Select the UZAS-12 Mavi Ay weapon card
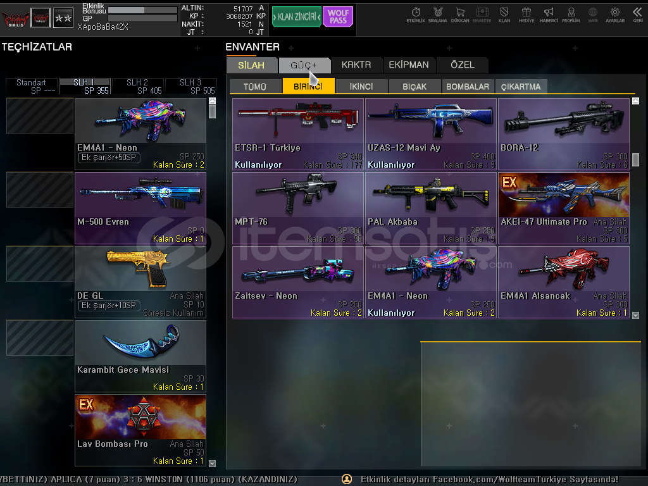The width and height of the screenshot is (648, 486). click(431, 134)
